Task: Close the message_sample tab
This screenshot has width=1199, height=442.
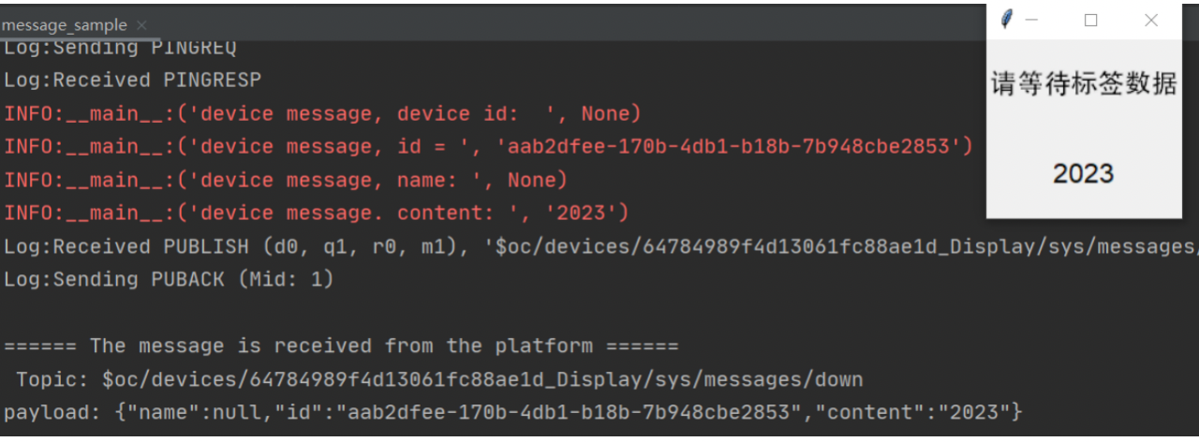Action: [141, 25]
